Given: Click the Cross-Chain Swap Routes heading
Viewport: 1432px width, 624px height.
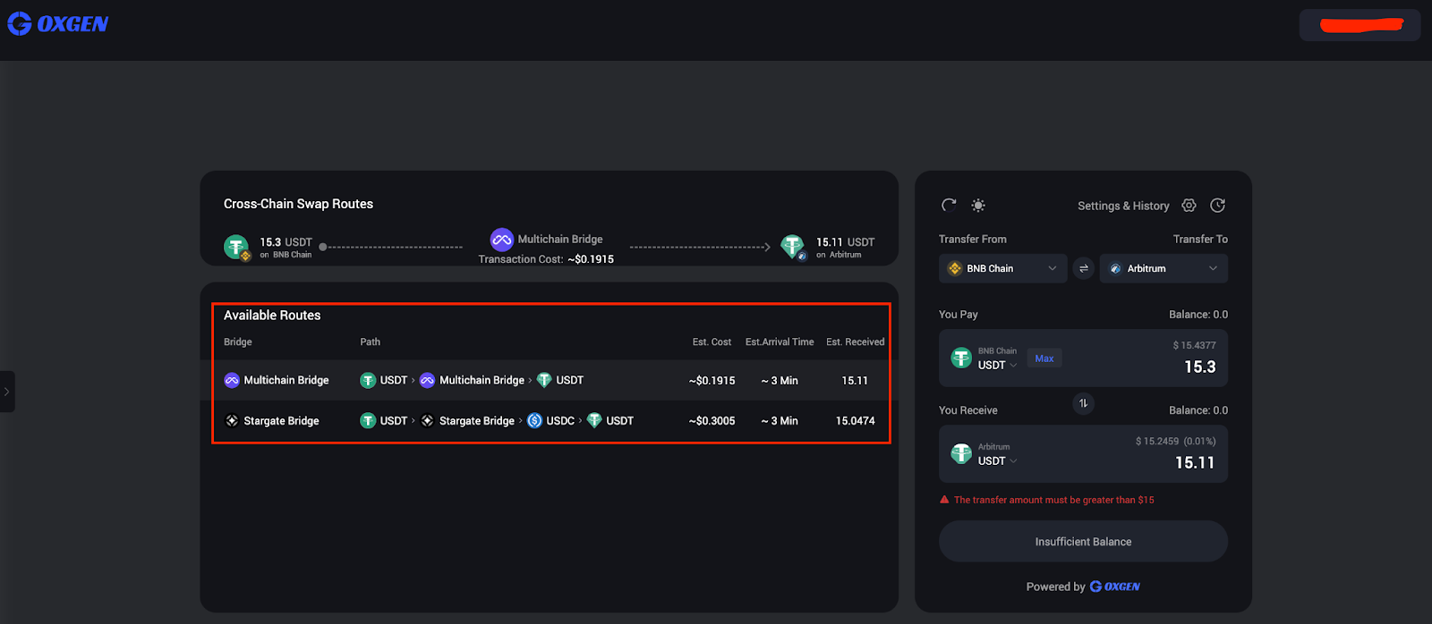Looking at the screenshot, I should [x=298, y=204].
